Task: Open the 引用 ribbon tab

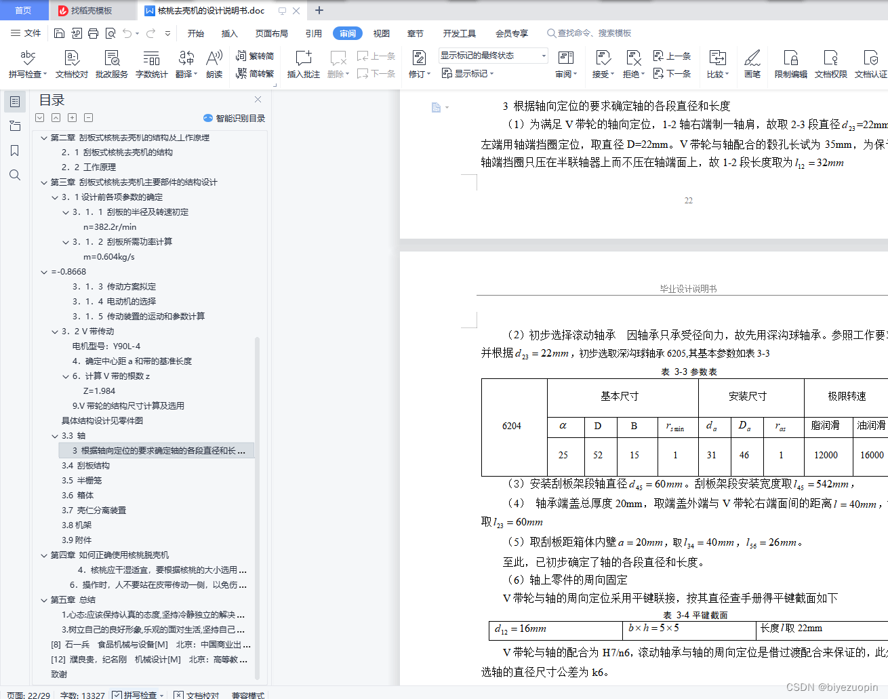Action: (314, 33)
